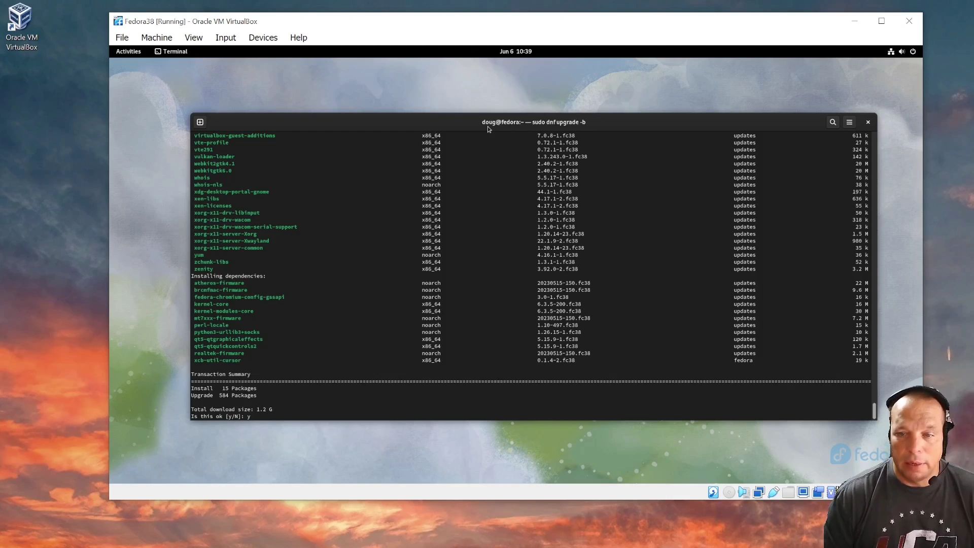Image resolution: width=974 pixels, height=548 pixels.
Task: Open a new terminal tab with plus icon
Action: tap(200, 122)
